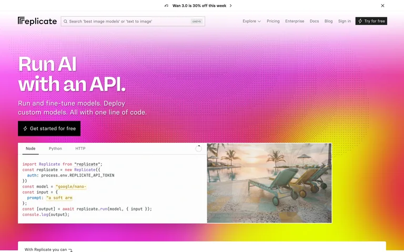Image resolution: width=404 pixels, height=252 pixels.
Task: Click the "a soft arm" prompt string
Action: (59, 198)
